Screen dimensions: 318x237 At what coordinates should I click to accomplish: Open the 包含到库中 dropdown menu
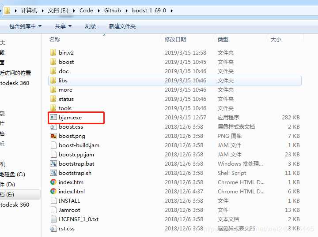26,26
